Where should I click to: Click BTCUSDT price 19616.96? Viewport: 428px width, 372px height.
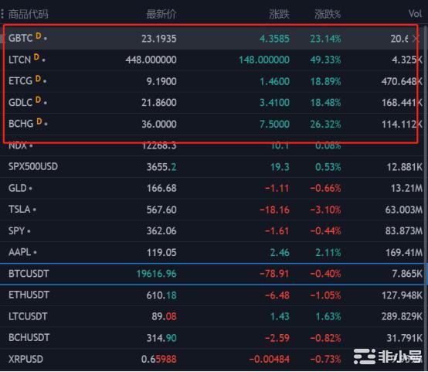pos(156,274)
